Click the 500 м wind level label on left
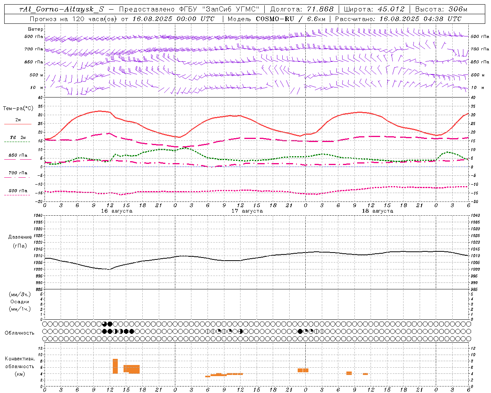Image resolution: width=491 pixels, height=393 pixels. 36,75
